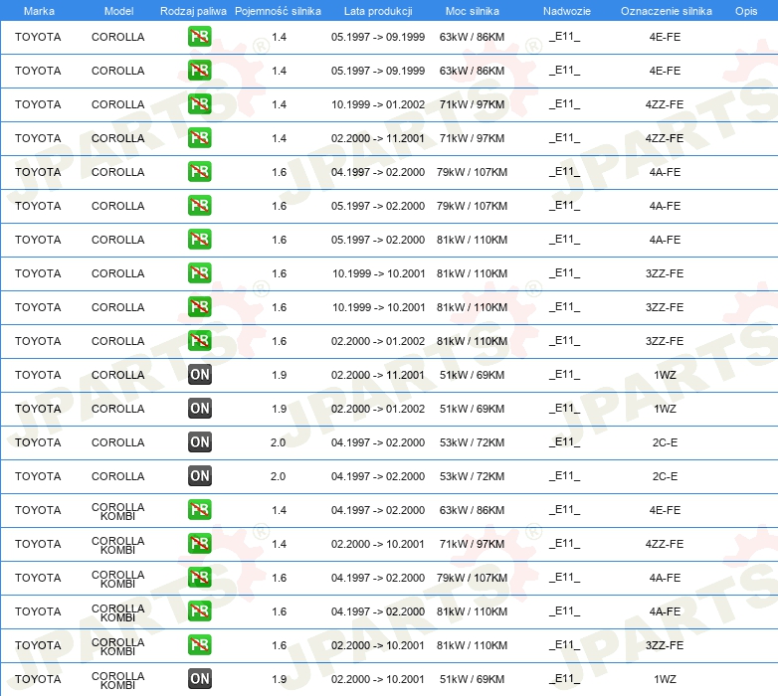This screenshot has height=696, width=778.
Task: Select 4A-FE in Corolla 04.1997 79kW non-Kombi row
Action: [x=665, y=172]
